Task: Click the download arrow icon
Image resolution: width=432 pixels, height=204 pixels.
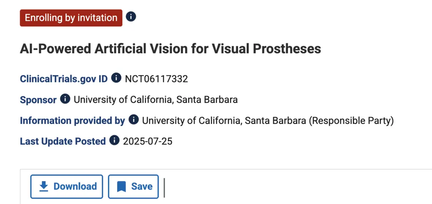Action: (x=44, y=186)
